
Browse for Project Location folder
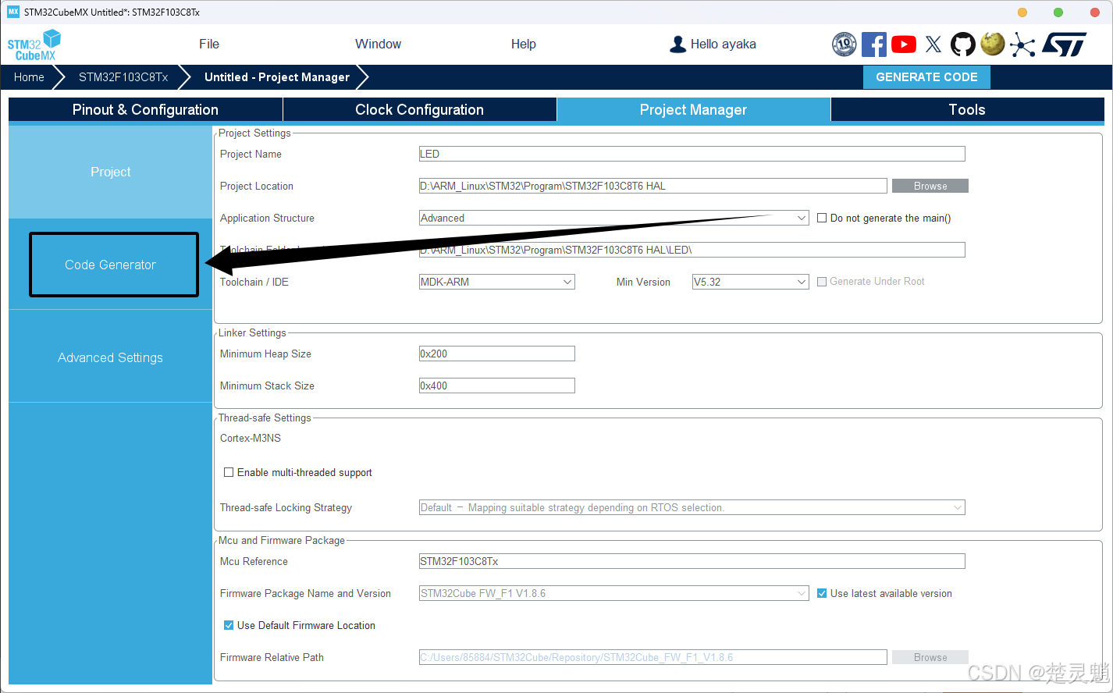point(930,186)
